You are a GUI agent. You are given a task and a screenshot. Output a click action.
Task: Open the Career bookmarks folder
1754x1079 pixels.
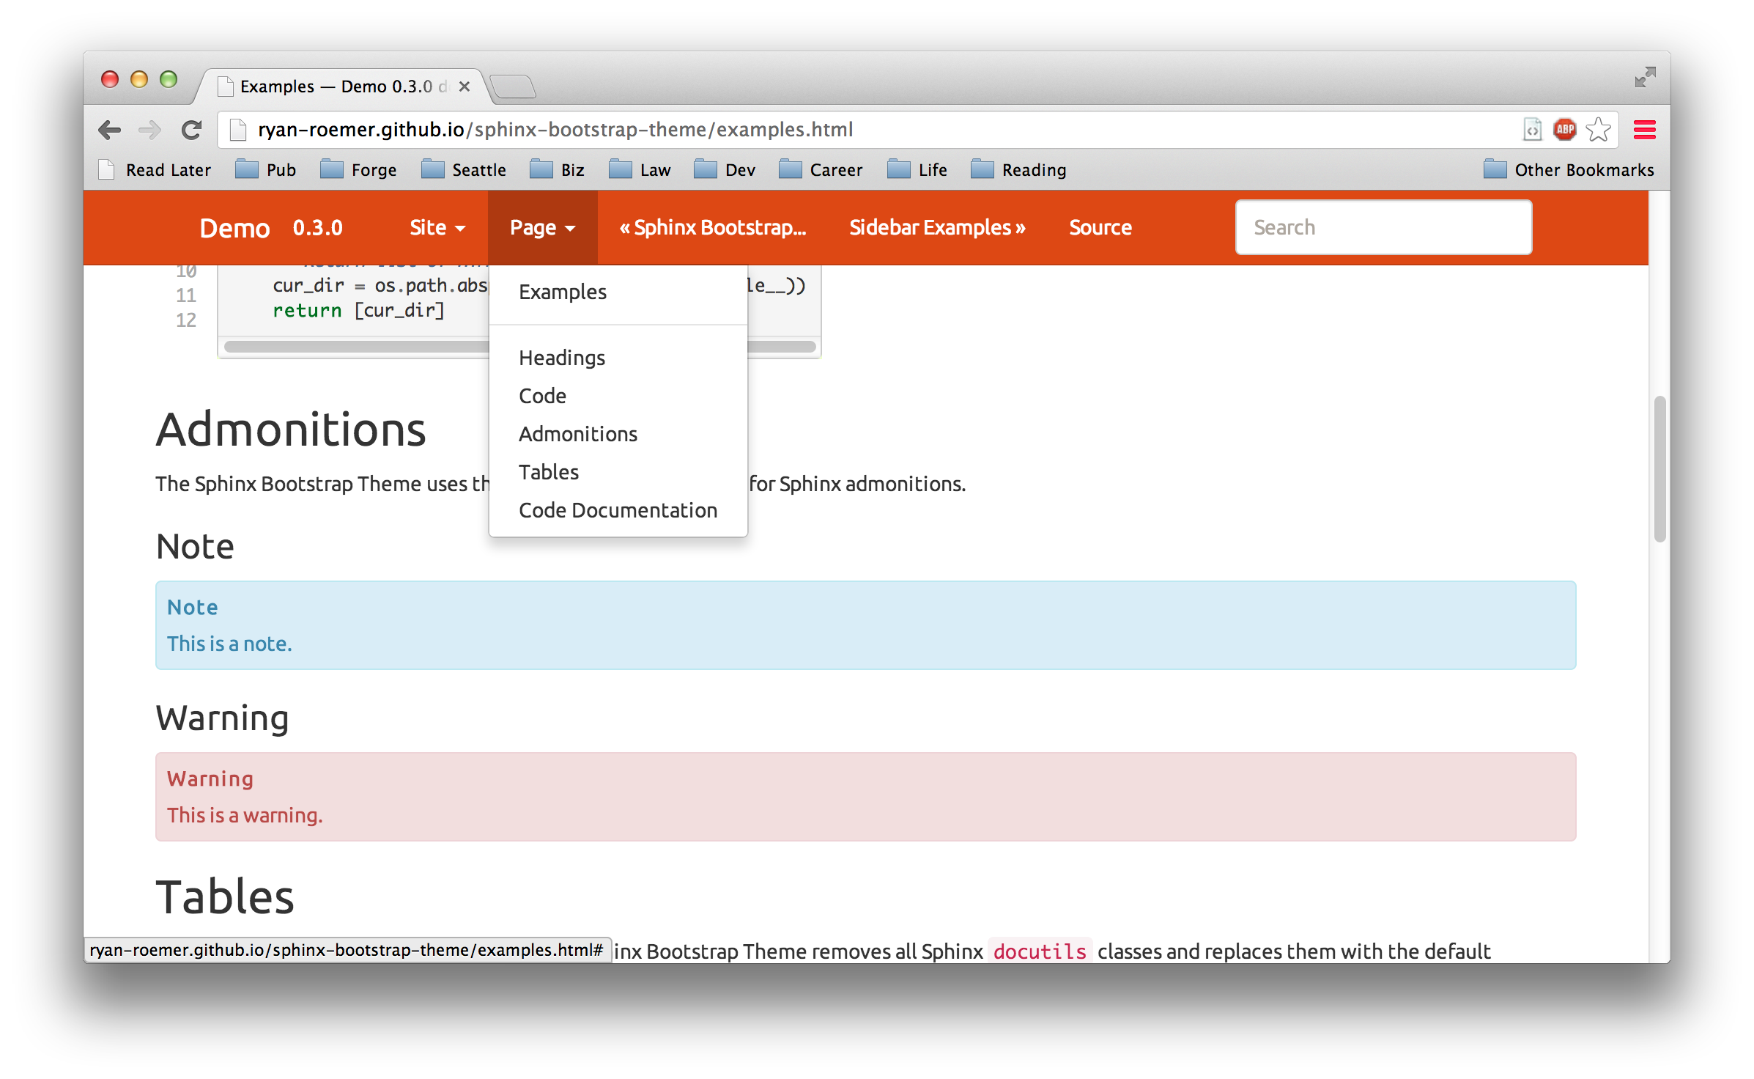point(822,169)
